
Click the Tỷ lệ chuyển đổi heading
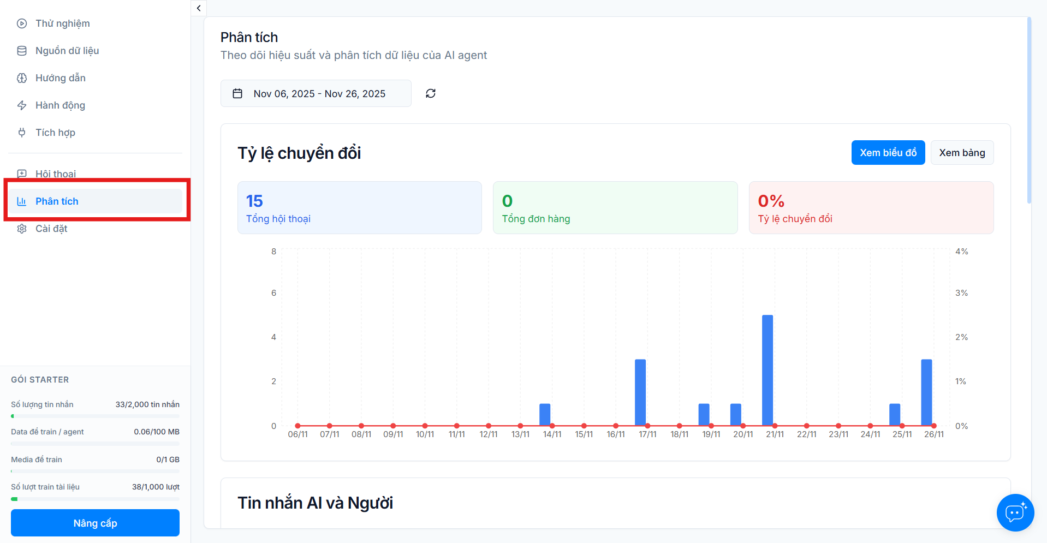(299, 153)
